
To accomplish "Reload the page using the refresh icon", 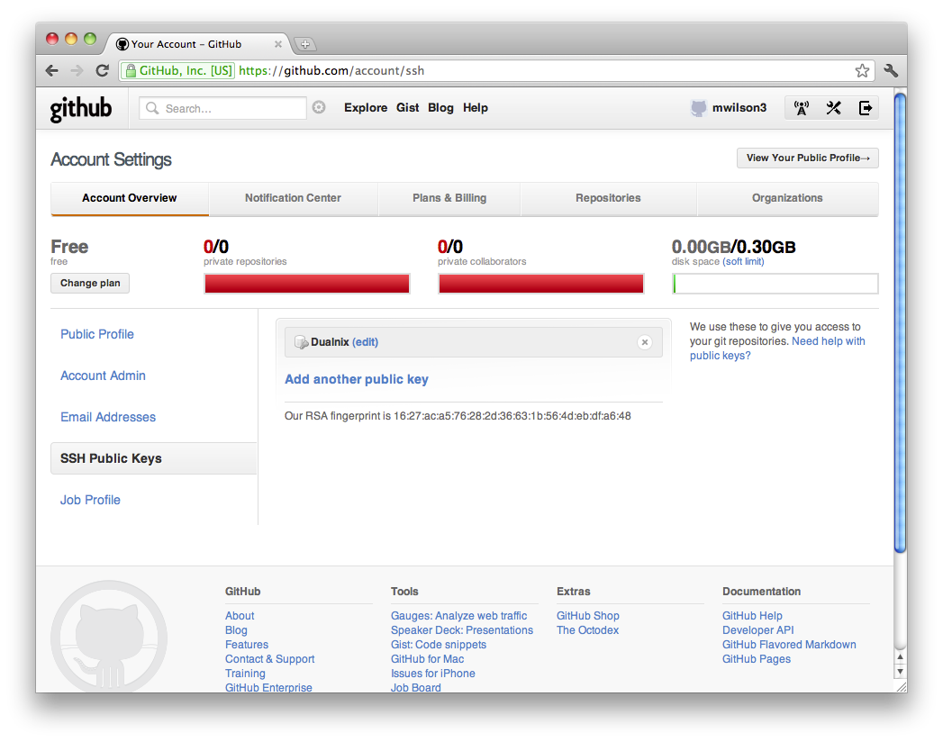I will [x=102, y=69].
